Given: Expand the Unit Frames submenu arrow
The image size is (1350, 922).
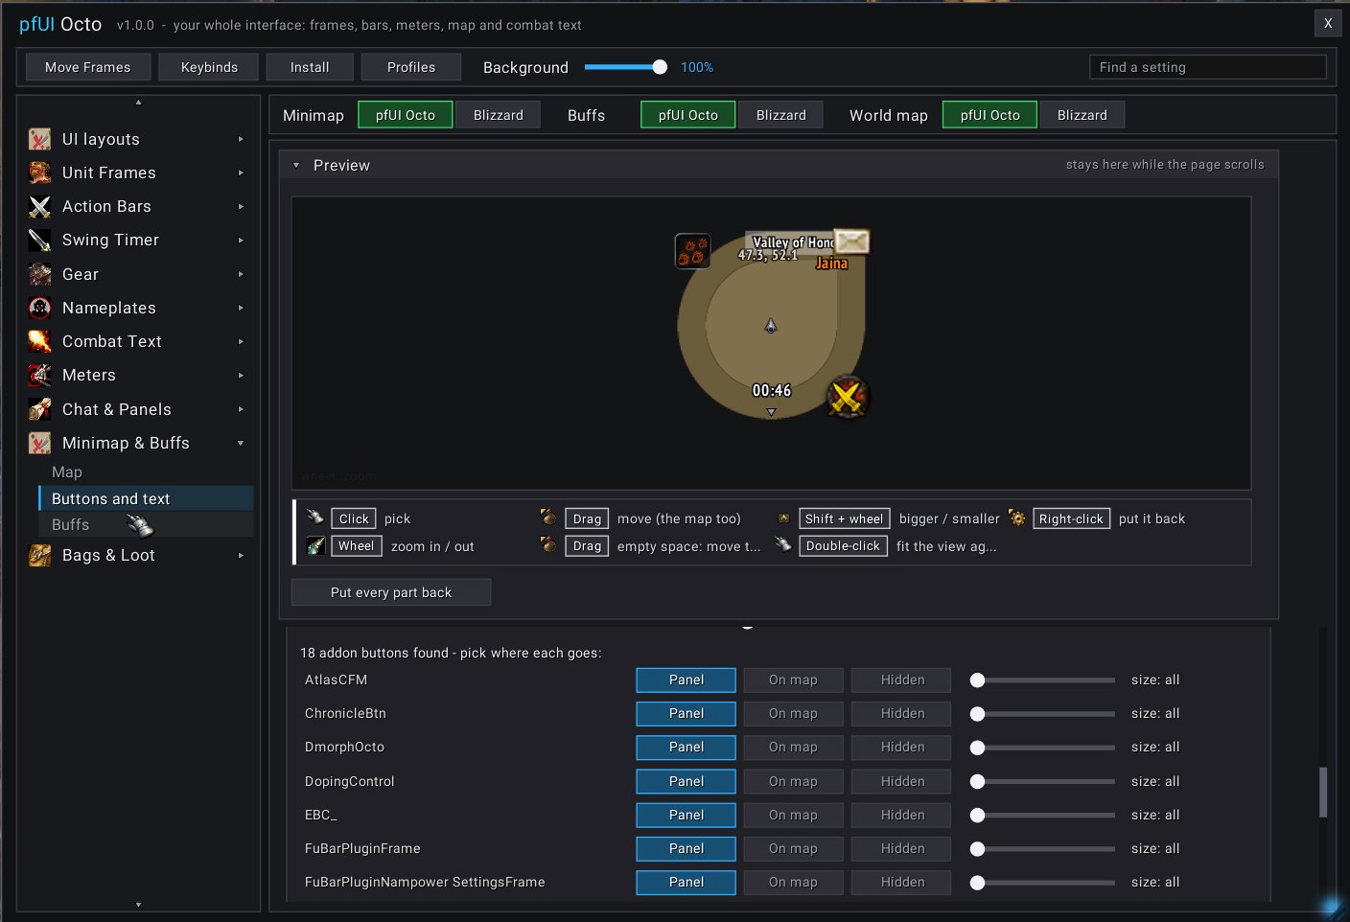Looking at the screenshot, I should tap(241, 173).
